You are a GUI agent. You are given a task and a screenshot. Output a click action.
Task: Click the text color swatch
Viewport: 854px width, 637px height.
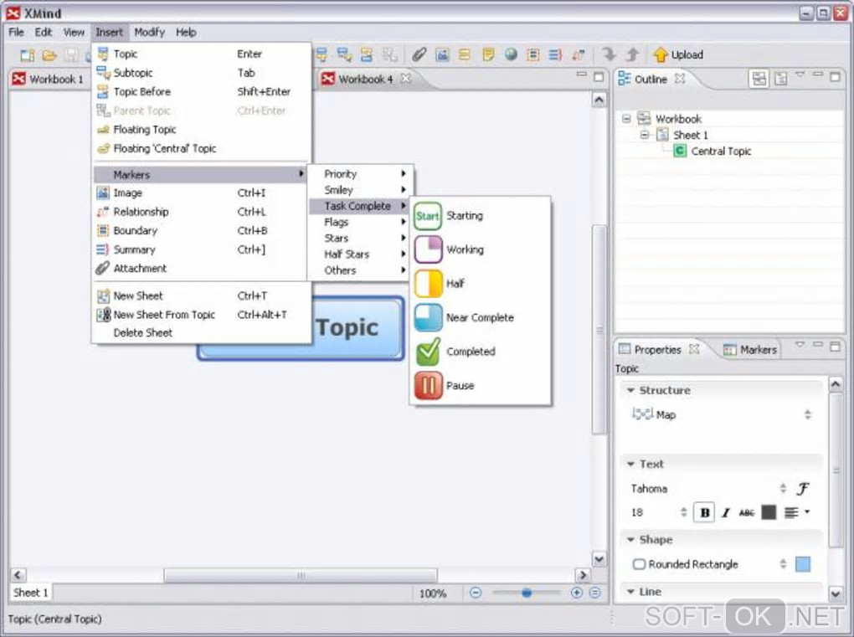click(x=769, y=512)
